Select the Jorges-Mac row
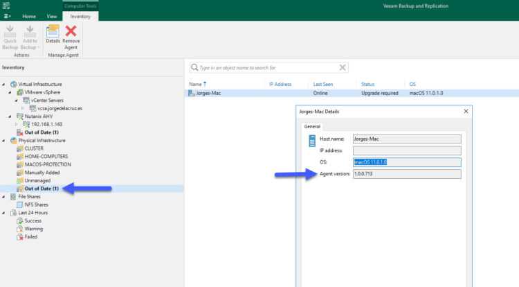519x287 pixels. coord(352,93)
